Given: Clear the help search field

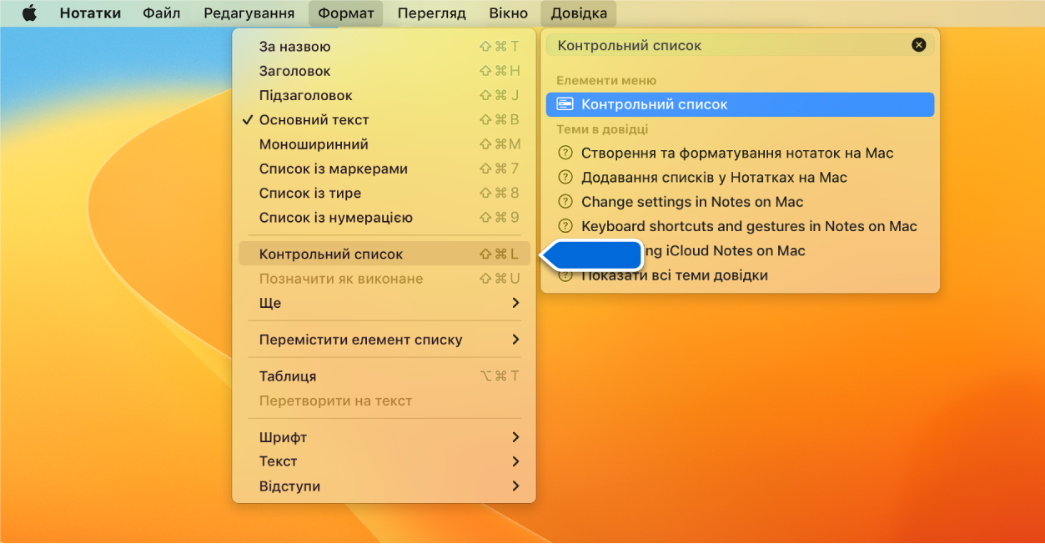Looking at the screenshot, I should [x=918, y=45].
